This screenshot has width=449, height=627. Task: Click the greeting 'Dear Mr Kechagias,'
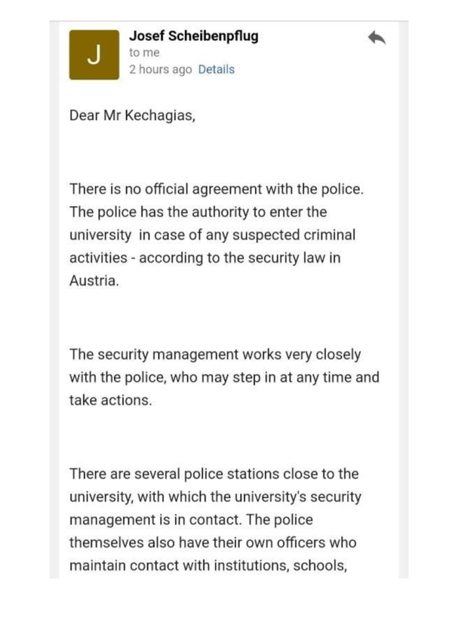[132, 117]
